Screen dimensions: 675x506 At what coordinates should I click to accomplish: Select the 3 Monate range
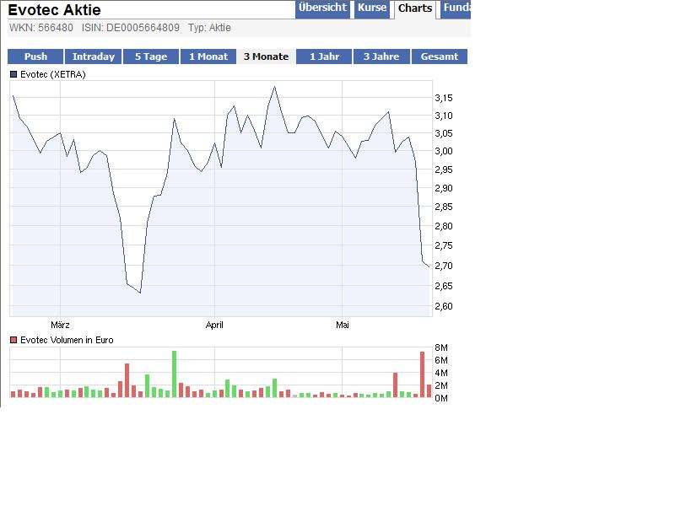pyautogui.click(x=266, y=57)
